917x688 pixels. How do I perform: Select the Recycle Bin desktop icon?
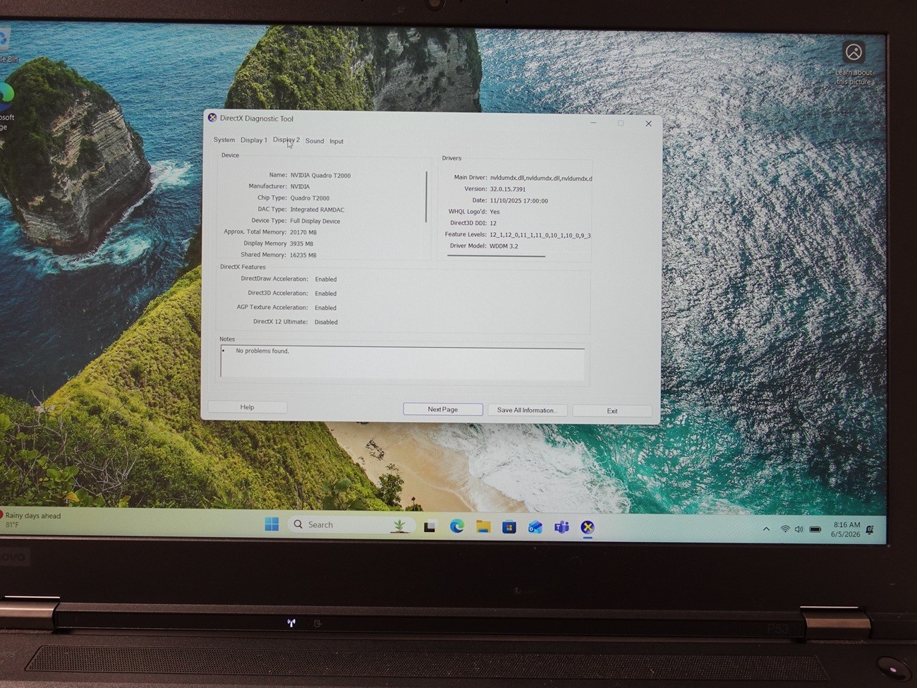(7, 46)
